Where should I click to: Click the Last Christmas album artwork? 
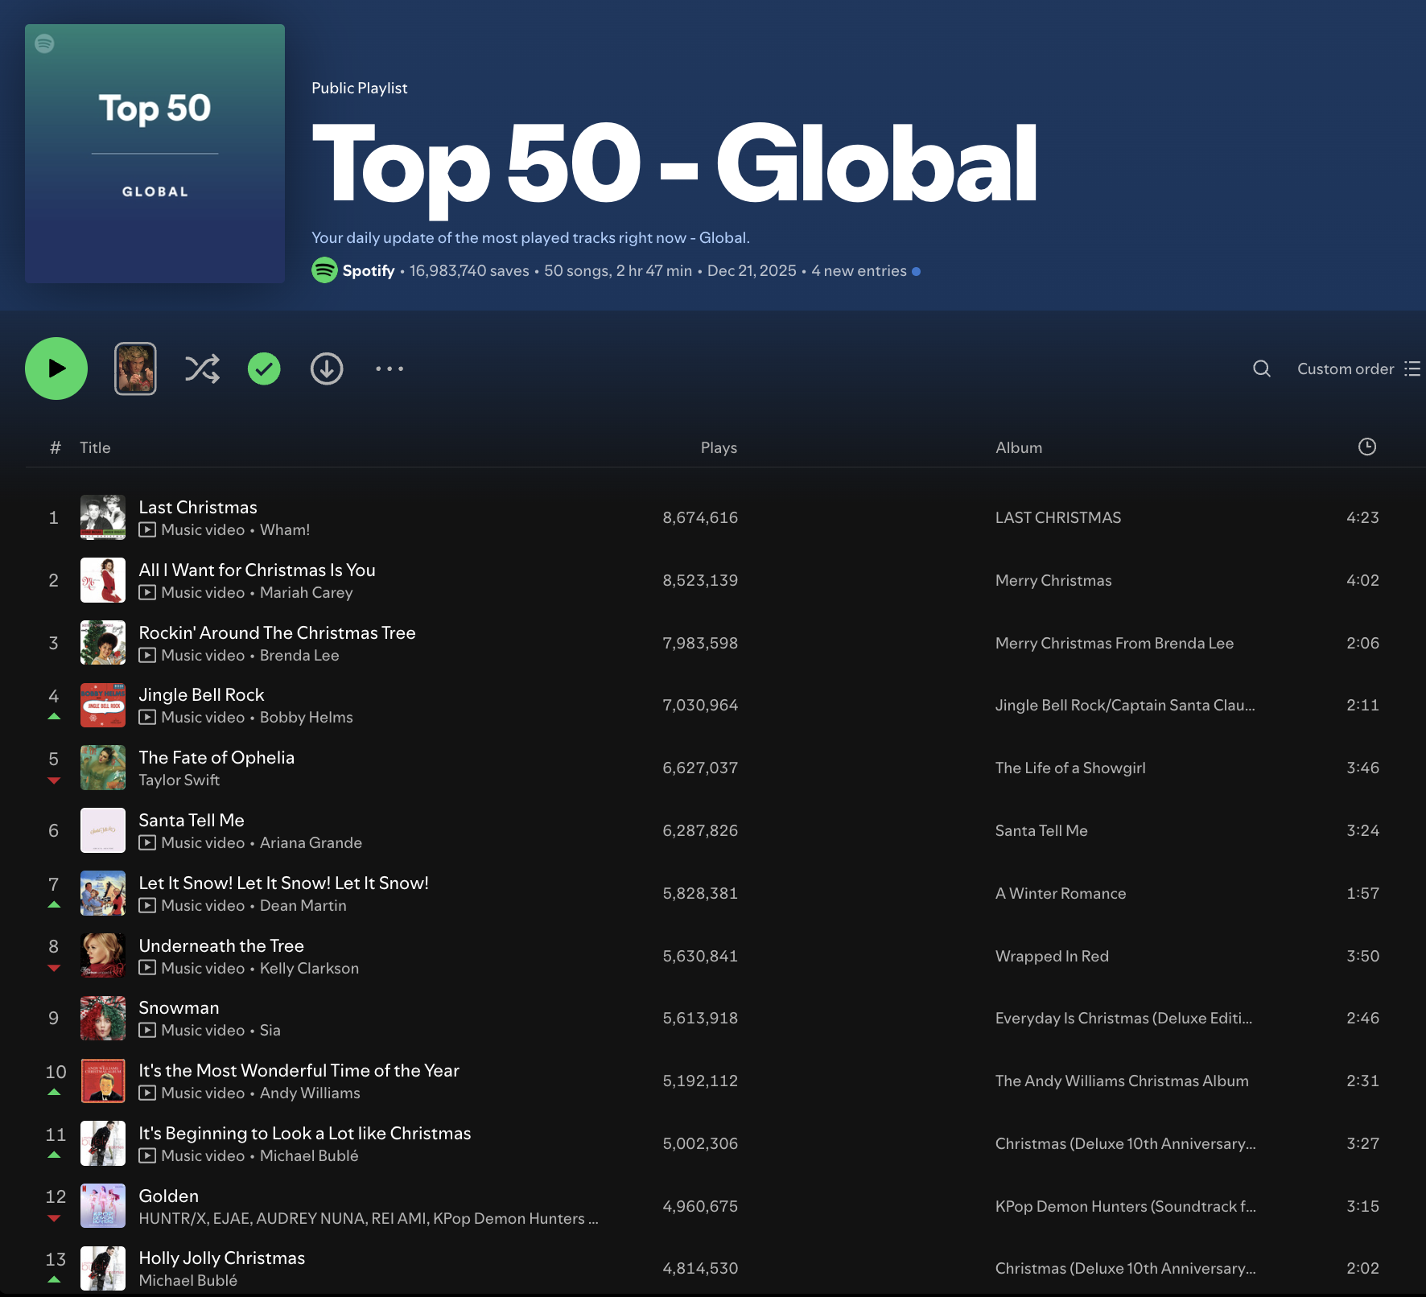tap(103, 517)
